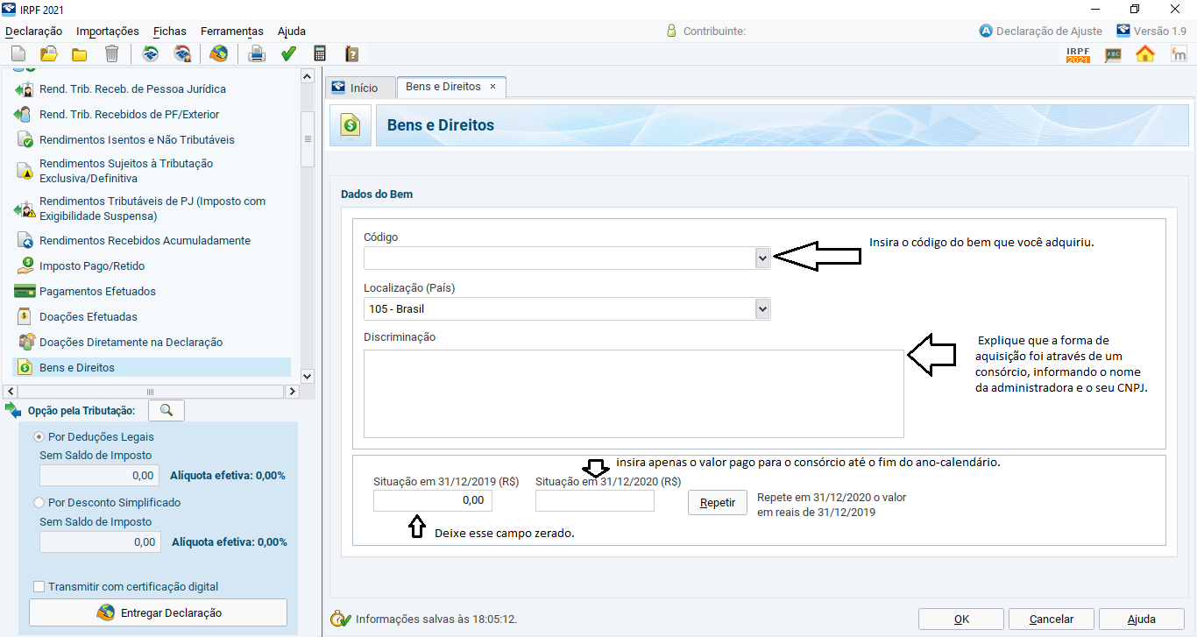Close the Bens e Direitos tab
This screenshot has height=637, width=1197.
pos(492,87)
